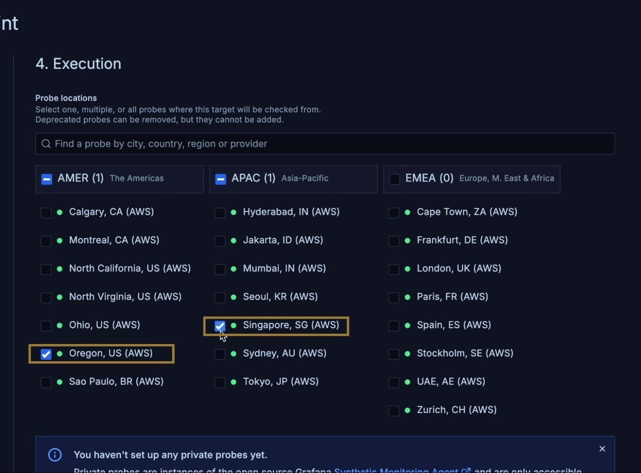
Task: Toggle the APAC region group checkbox
Action: (221, 179)
